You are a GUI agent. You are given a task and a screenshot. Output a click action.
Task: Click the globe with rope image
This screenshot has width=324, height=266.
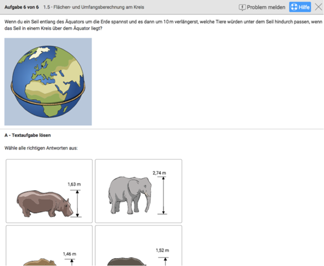(48, 81)
